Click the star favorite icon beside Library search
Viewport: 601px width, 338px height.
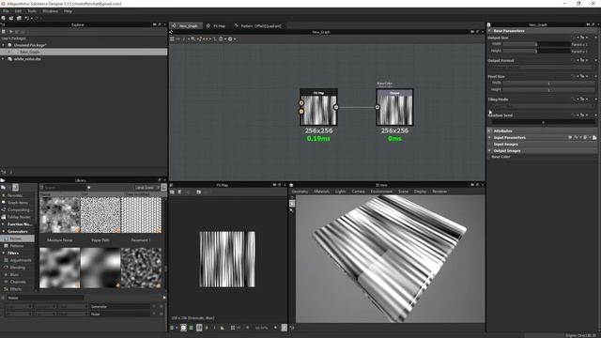click(x=89, y=188)
